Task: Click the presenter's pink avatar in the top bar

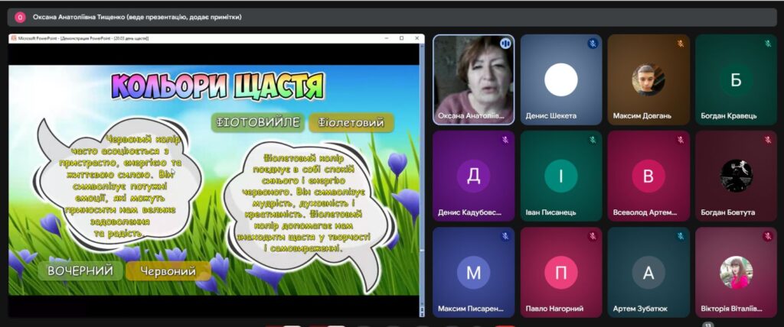Action: pos(20,17)
